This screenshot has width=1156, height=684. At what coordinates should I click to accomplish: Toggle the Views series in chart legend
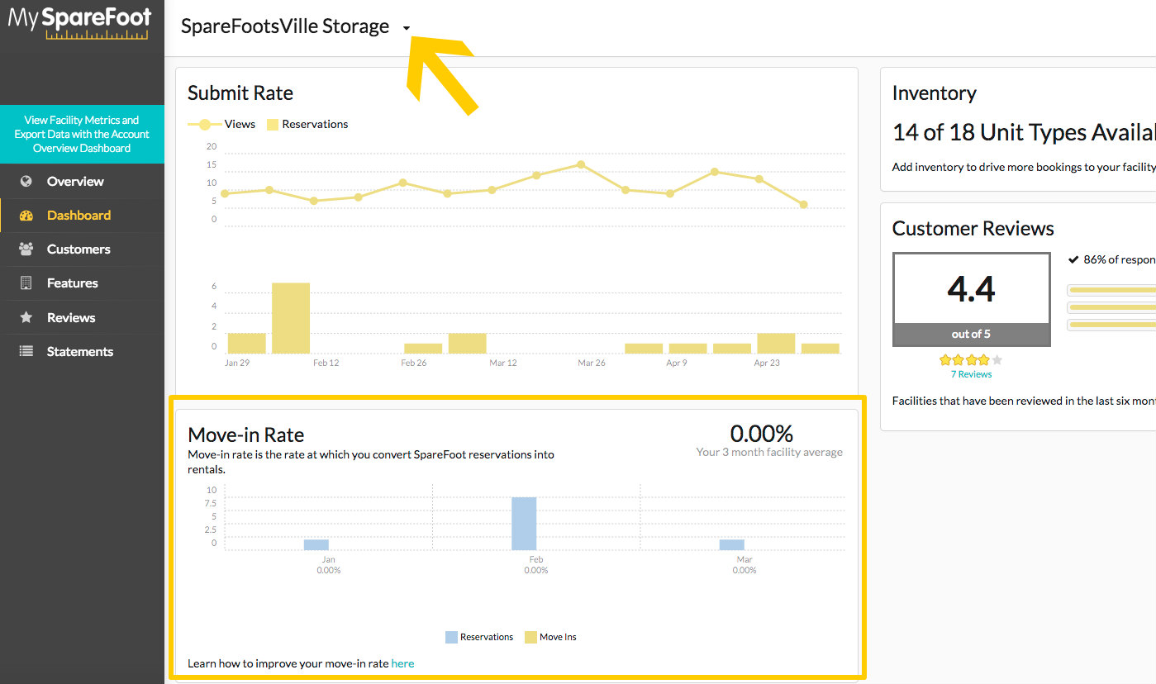(x=222, y=124)
